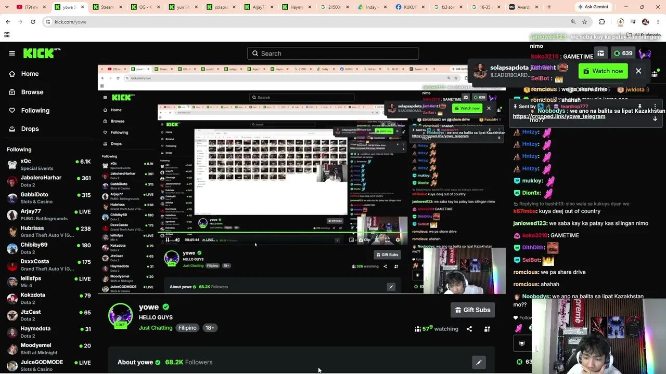Switch to the "Awards" browser tab
The image size is (666, 374).
point(523,7)
